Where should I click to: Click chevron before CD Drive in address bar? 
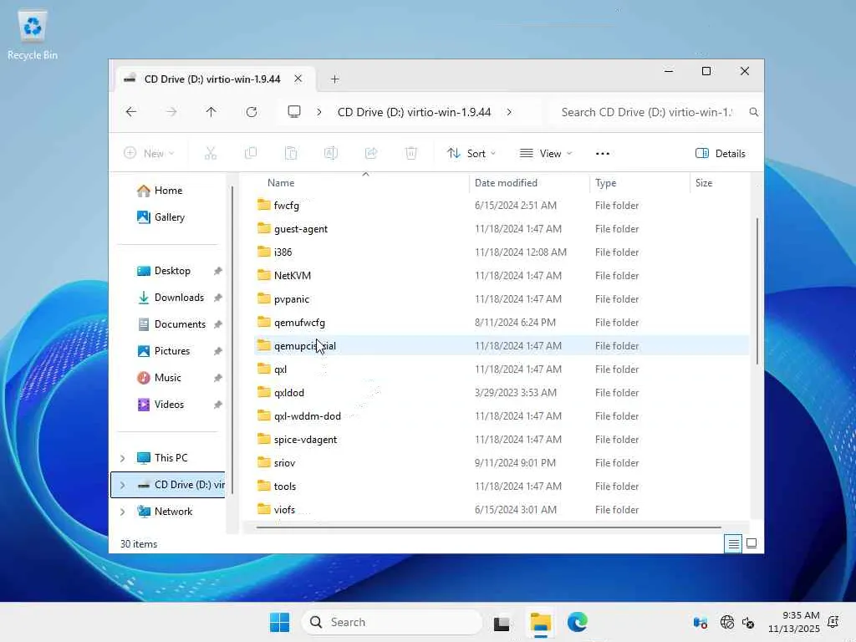(x=318, y=112)
